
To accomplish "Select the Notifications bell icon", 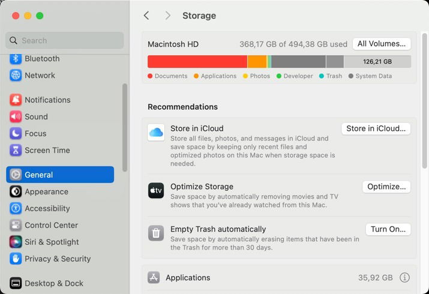I will pos(16,100).
